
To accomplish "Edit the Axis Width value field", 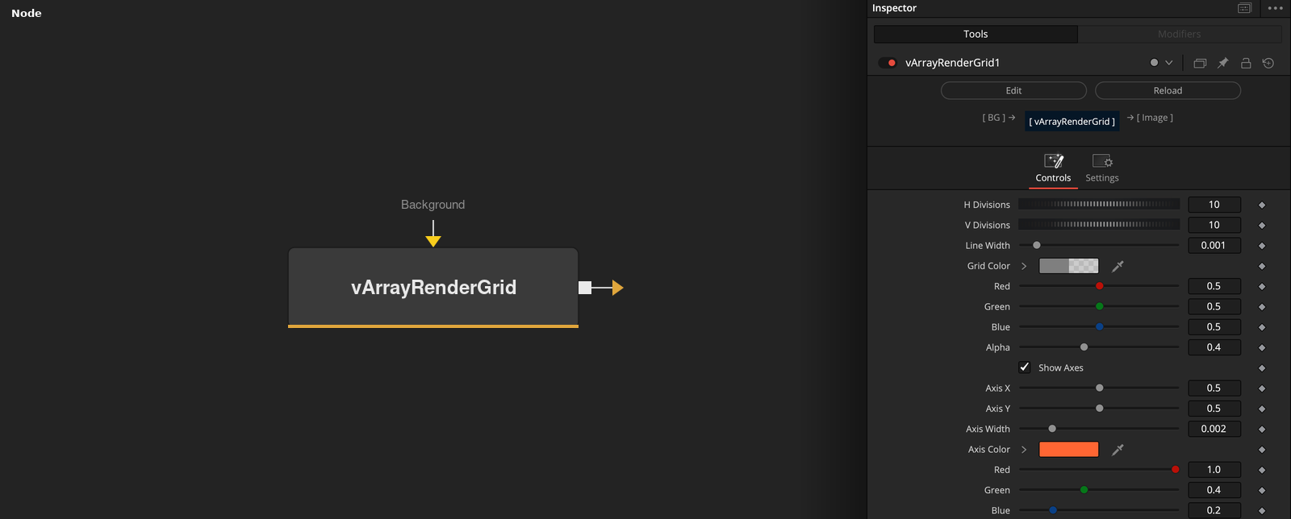I will (1214, 429).
